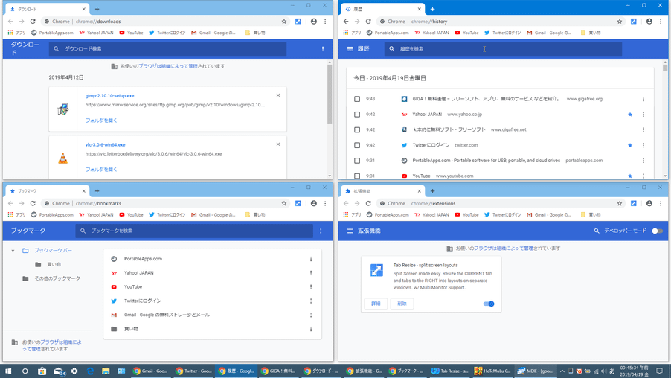Check the Yahoo! JAPAN history entry checkbox
This screenshot has height=378, width=671.
click(357, 115)
